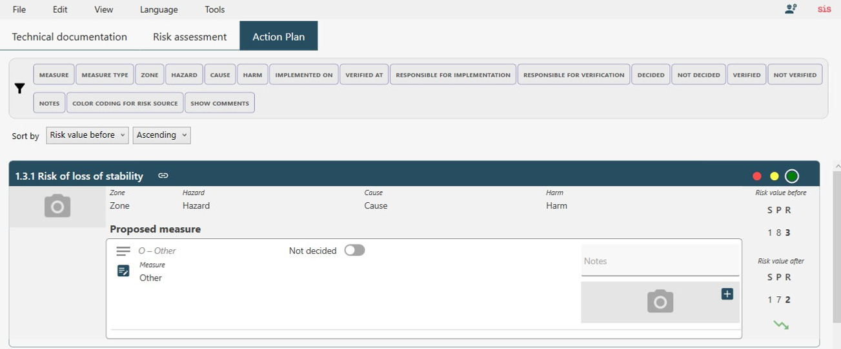
Task: Click into the Notes field
Action: coord(660,261)
